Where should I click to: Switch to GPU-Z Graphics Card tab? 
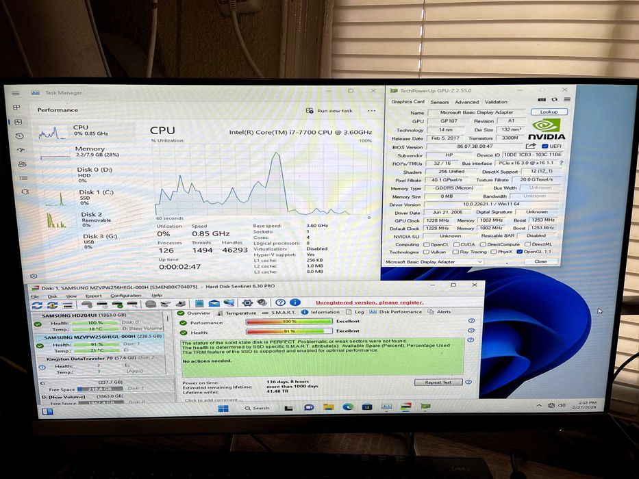(408, 101)
